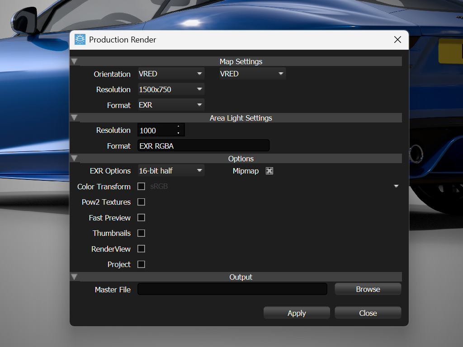
Task: Collapse the Area Light Settings section
Action: click(74, 117)
